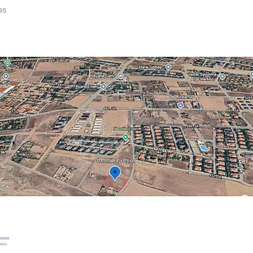Select the small stop marker right of lodging pin
Viewport: 253px width, 253px height.
click(x=201, y=109)
